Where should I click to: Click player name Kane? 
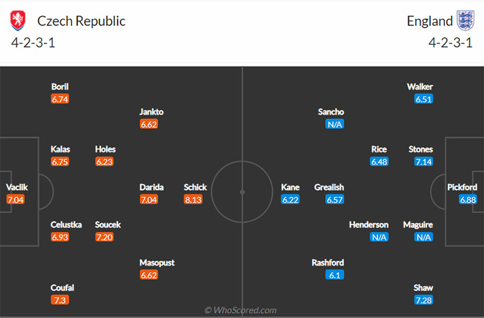coord(290,187)
